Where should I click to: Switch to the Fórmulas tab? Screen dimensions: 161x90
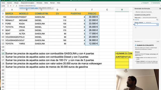pos(39,3)
